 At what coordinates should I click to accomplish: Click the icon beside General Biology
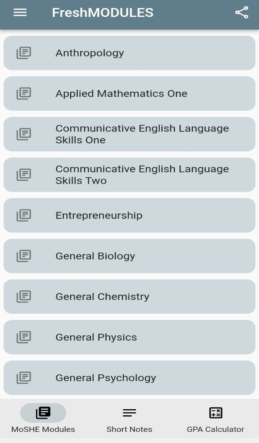coord(24,256)
